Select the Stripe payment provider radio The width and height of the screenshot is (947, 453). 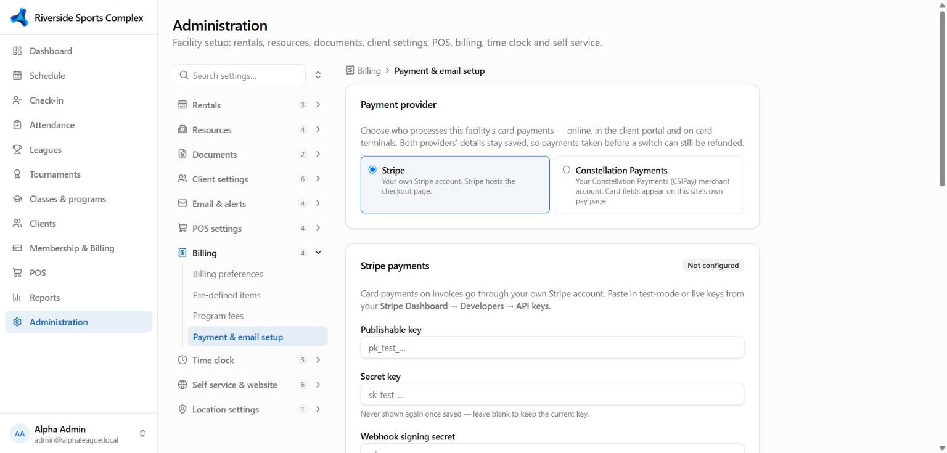tap(372, 170)
